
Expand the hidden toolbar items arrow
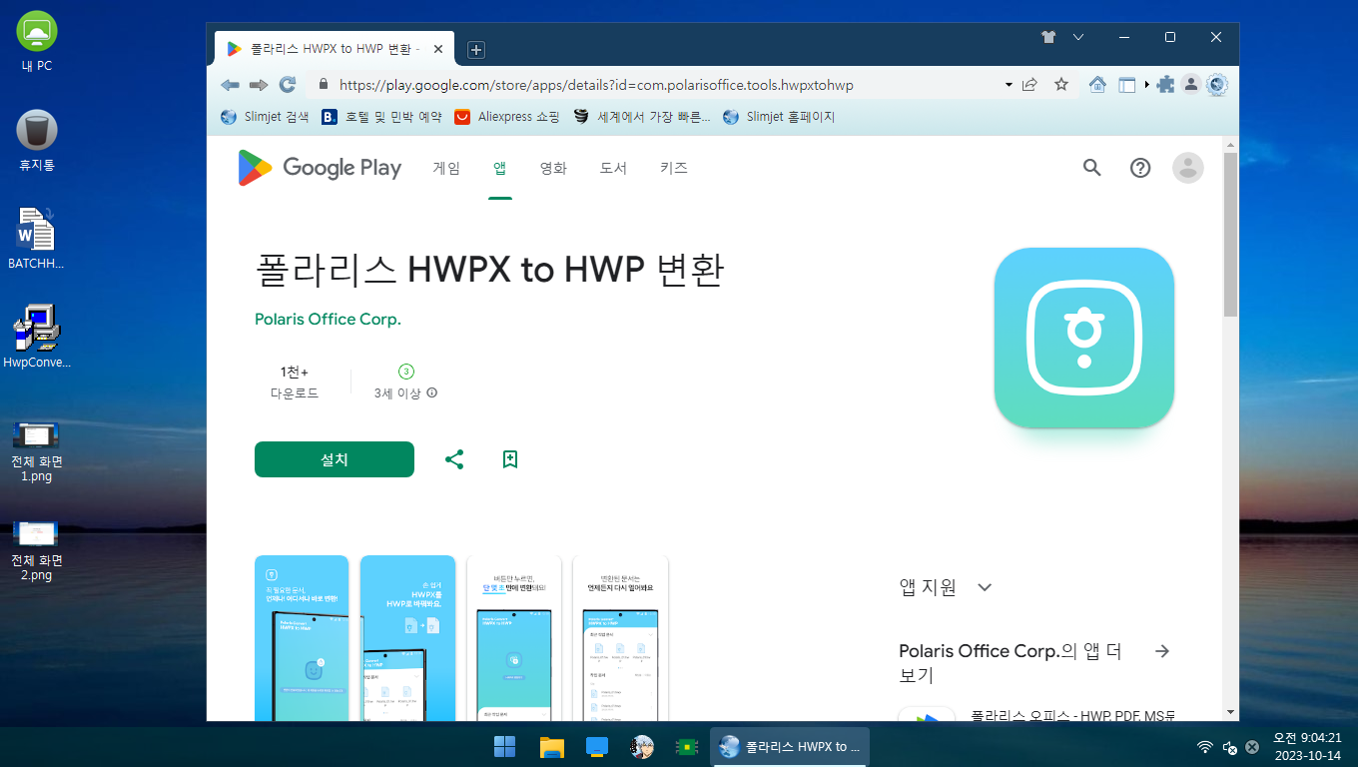point(1146,85)
